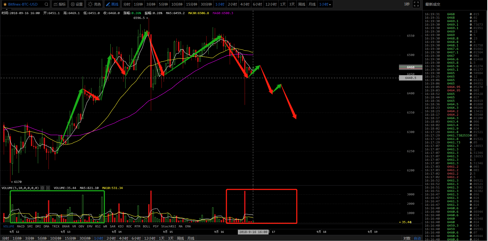Show the MTM indicator
The image size is (488, 241).
click(138, 226)
